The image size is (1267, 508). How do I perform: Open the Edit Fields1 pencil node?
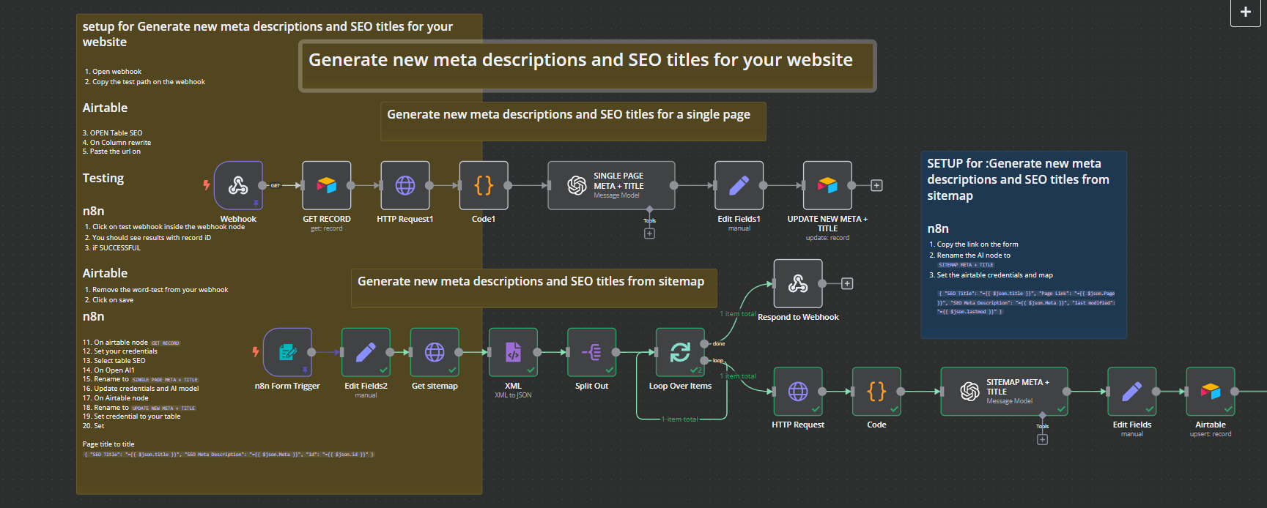(739, 185)
